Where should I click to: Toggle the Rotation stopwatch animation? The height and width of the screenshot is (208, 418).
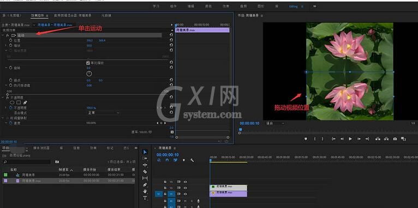click(x=11, y=68)
